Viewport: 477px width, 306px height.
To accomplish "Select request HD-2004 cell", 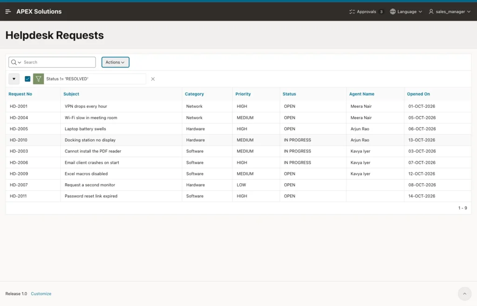I will pyautogui.click(x=33, y=118).
